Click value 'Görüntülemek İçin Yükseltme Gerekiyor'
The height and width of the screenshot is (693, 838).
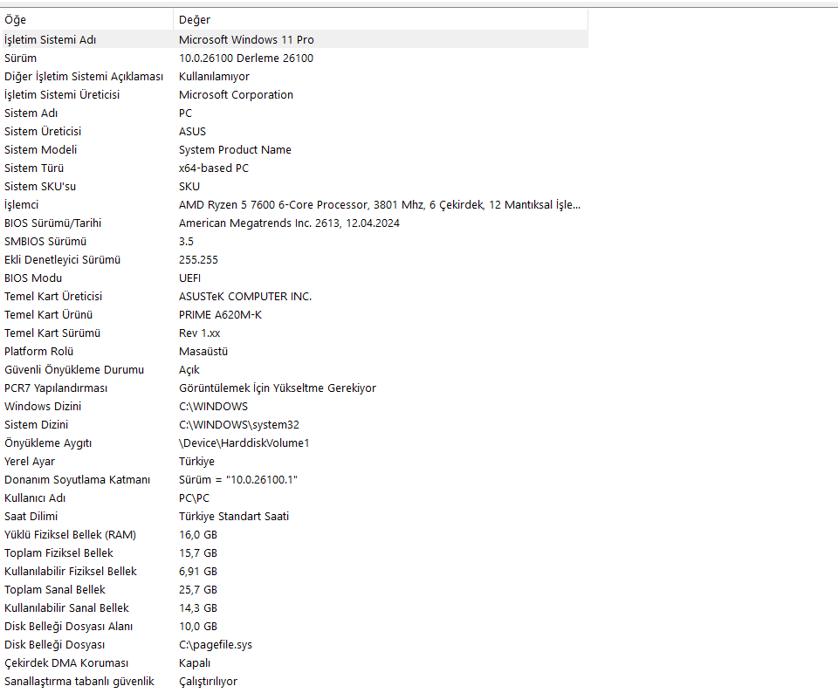click(278, 388)
